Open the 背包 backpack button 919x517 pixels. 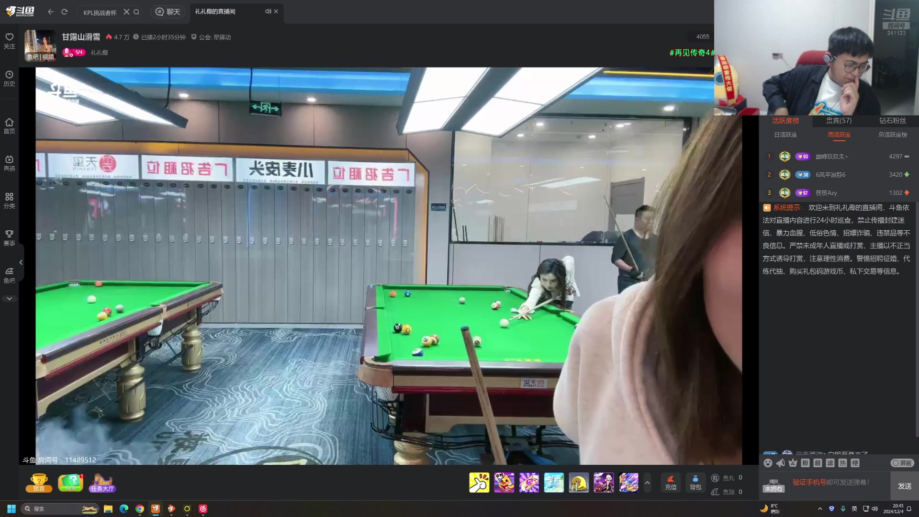(695, 483)
